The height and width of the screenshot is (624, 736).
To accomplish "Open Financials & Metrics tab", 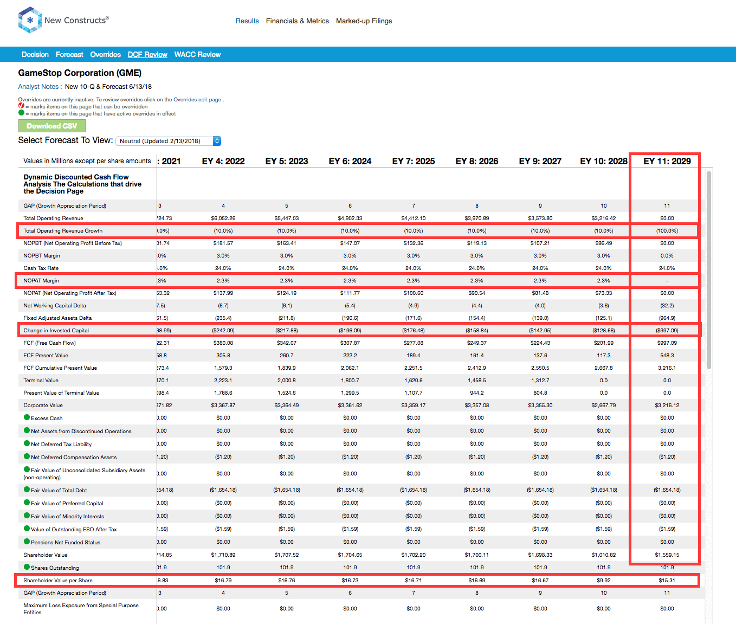I will tap(298, 21).
